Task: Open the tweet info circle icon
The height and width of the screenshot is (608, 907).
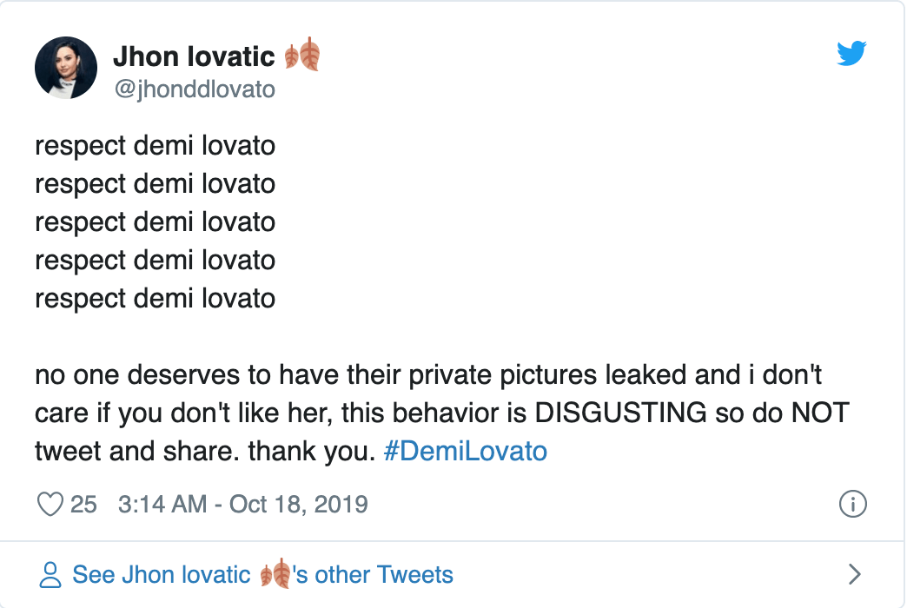Action: (853, 504)
